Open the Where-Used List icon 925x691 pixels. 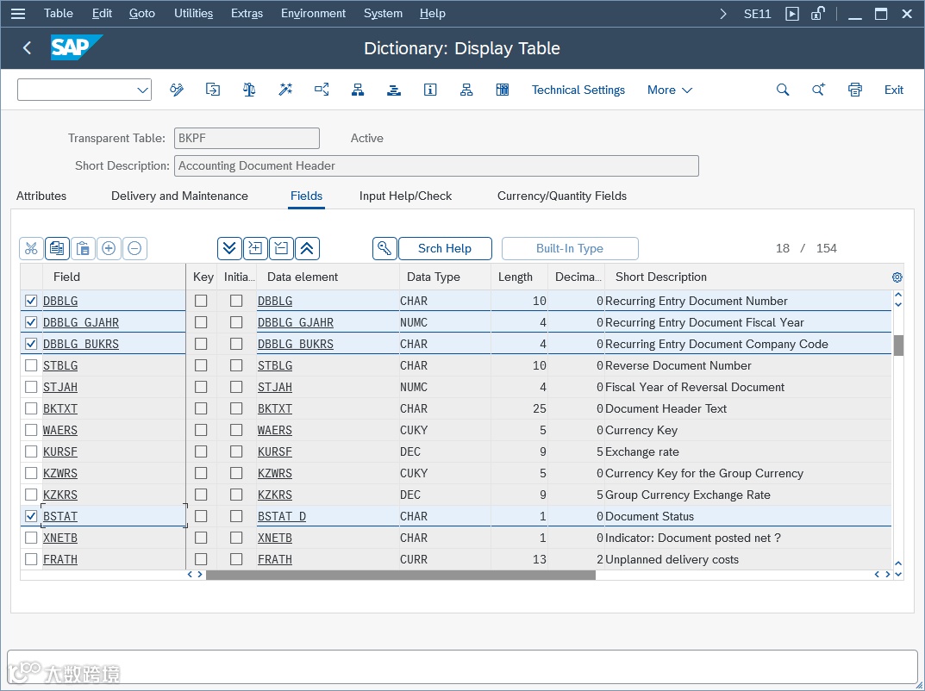[x=322, y=90]
